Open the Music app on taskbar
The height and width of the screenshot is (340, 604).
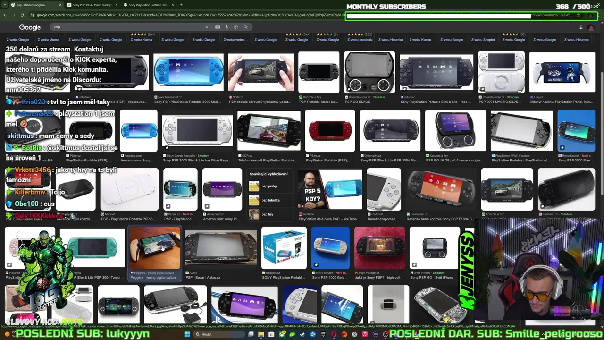pyautogui.click(x=365, y=334)
